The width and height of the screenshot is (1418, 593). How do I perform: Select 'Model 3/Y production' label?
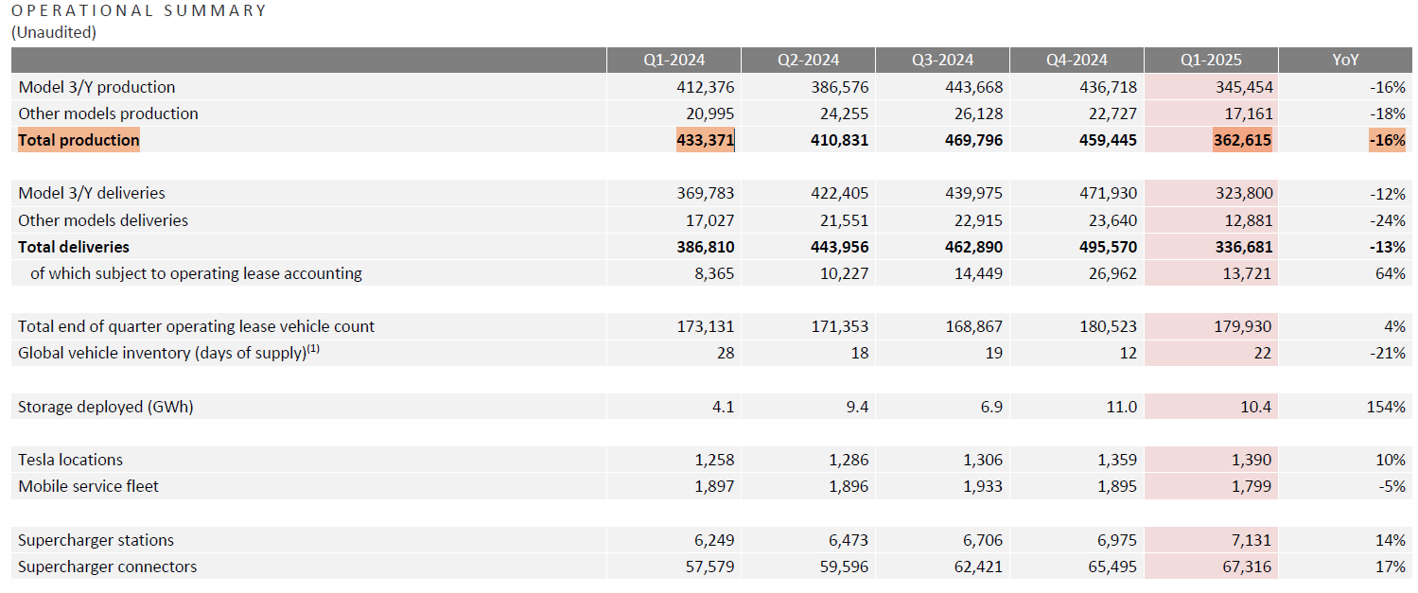coord(96,87)
